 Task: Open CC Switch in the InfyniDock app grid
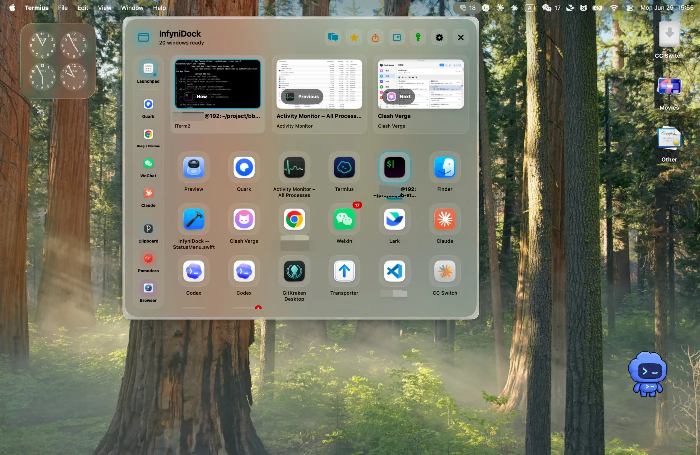(x=445, y=271)
